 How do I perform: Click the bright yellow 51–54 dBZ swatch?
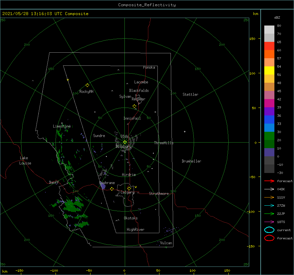coord(269,70)
